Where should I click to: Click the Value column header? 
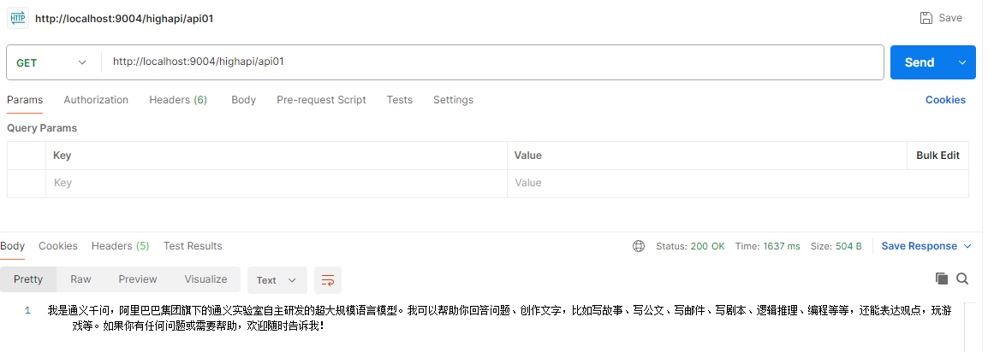point(528,155)
